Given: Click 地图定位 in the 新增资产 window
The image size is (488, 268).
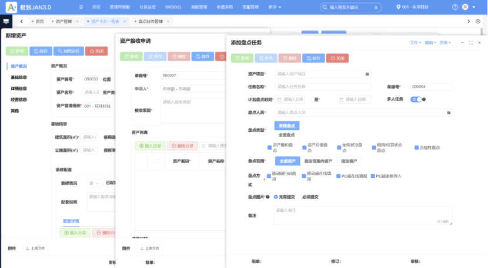Looking at the screenshot, I should 68,51.
